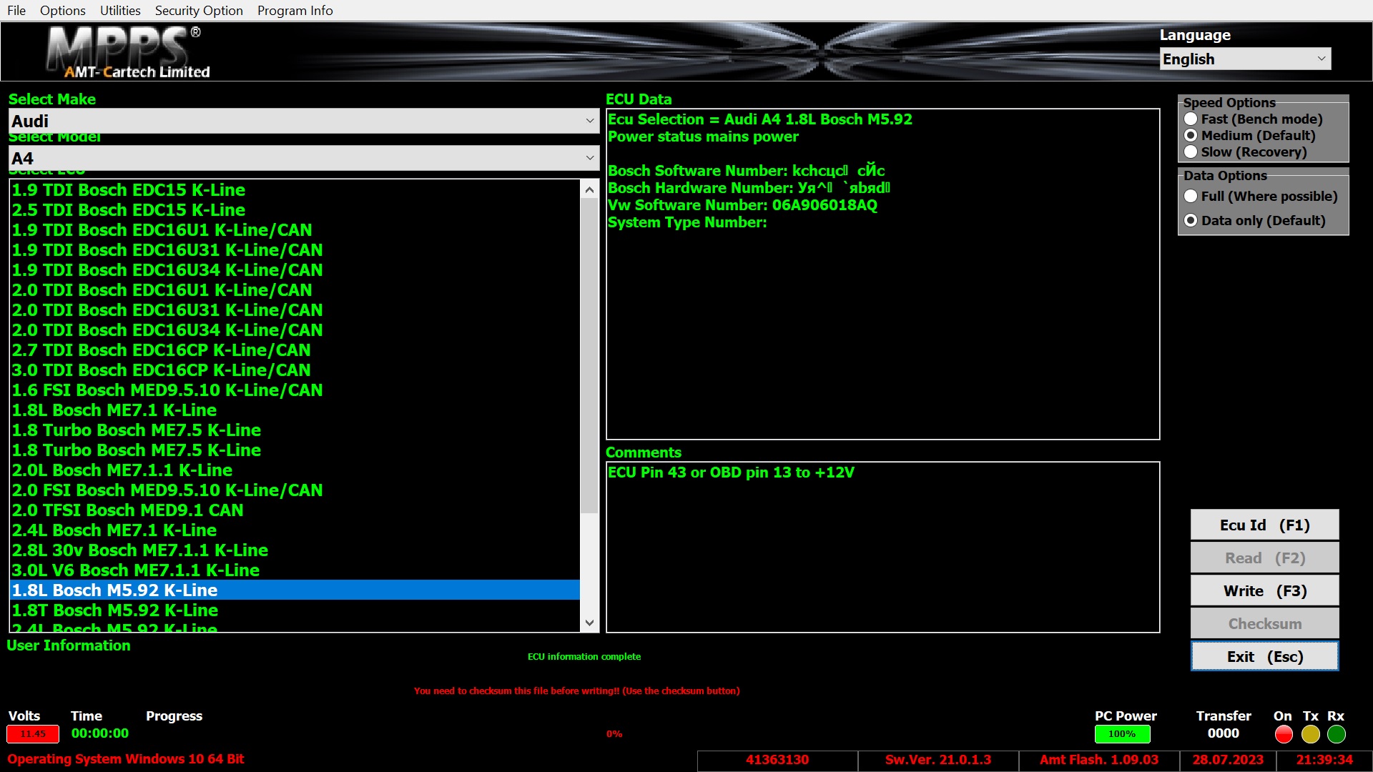
Task: Select 2.0 TFSI Bosch MED9.1 CAN entry
Action: 128,510
